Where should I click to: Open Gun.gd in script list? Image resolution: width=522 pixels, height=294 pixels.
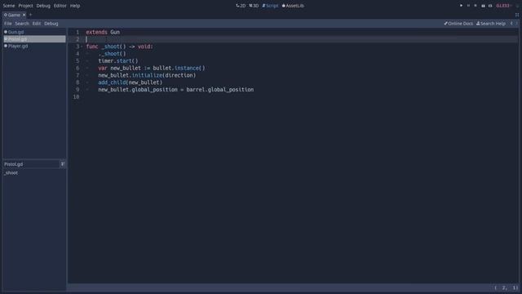tap(34, 32)
